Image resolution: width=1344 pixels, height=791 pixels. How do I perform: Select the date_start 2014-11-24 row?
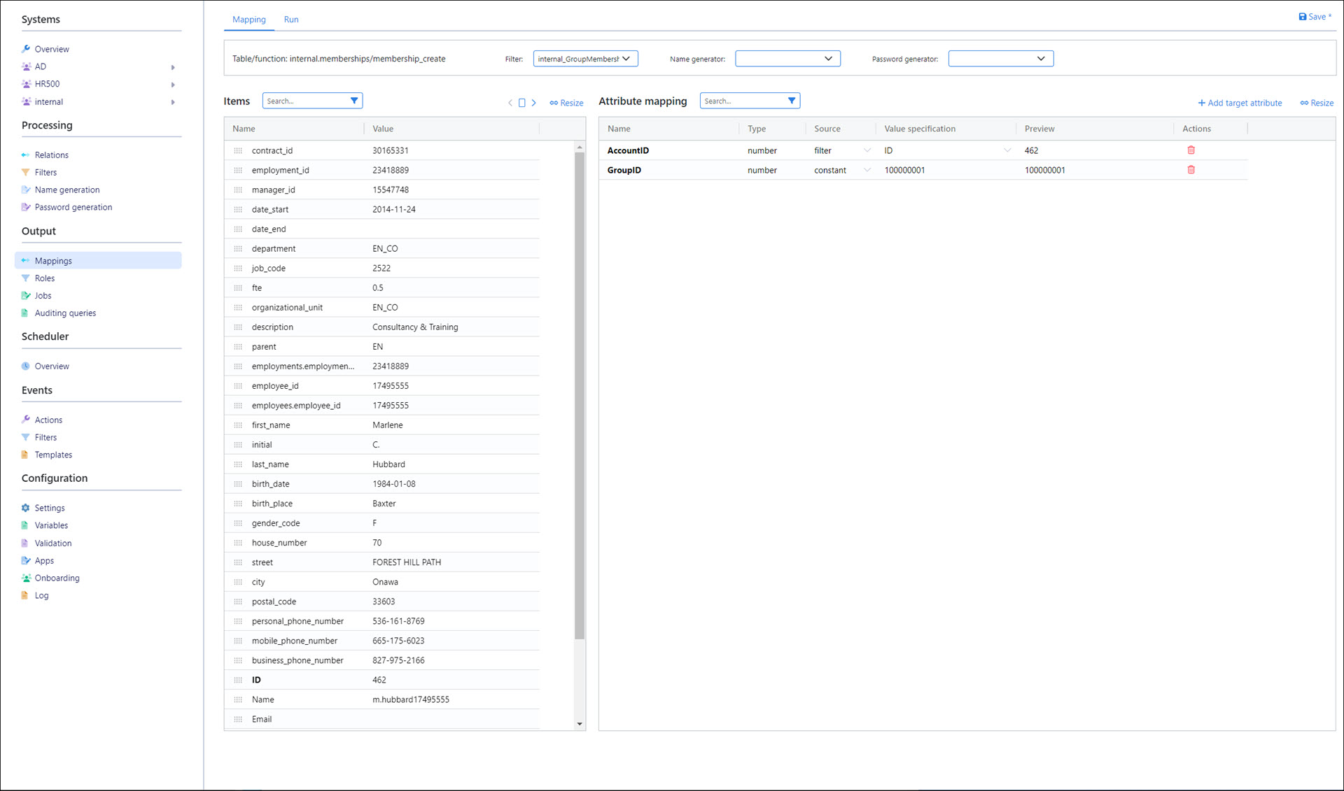(x=382, y=209)
